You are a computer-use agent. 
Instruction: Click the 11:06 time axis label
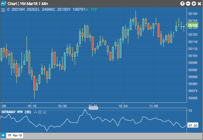coord(154,106)
